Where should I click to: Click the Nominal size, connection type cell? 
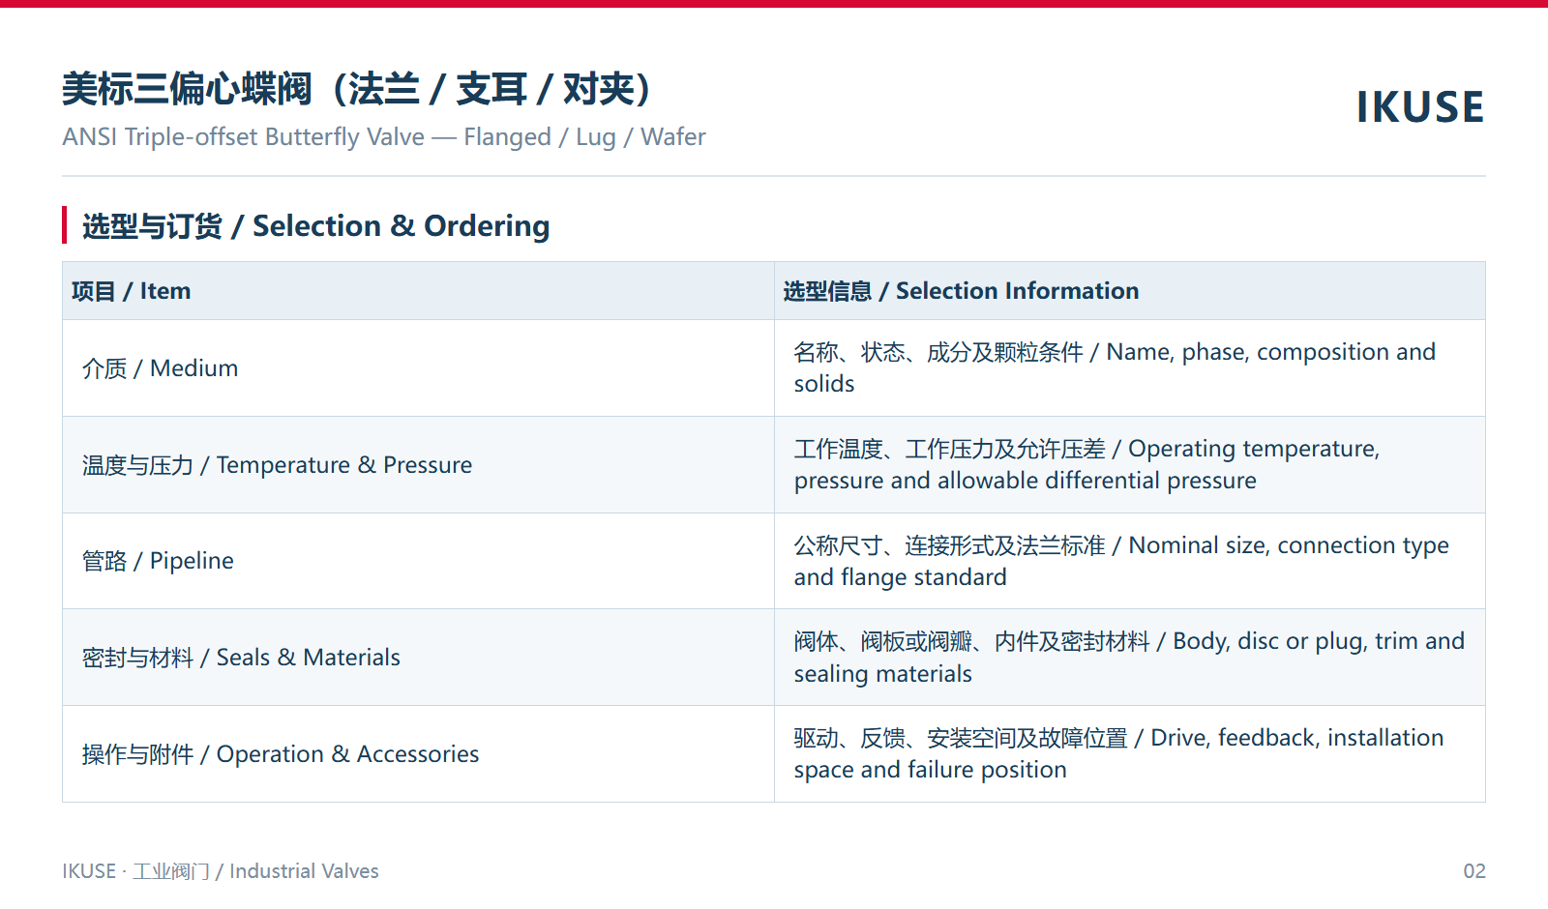pos(1130,561)
